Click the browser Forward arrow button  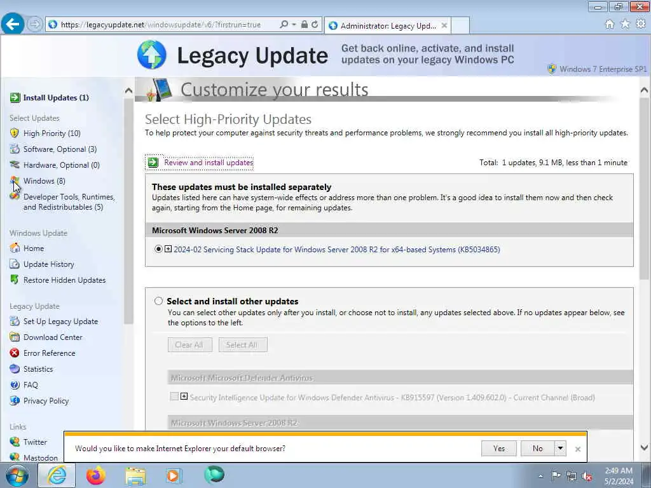[35, 24]
